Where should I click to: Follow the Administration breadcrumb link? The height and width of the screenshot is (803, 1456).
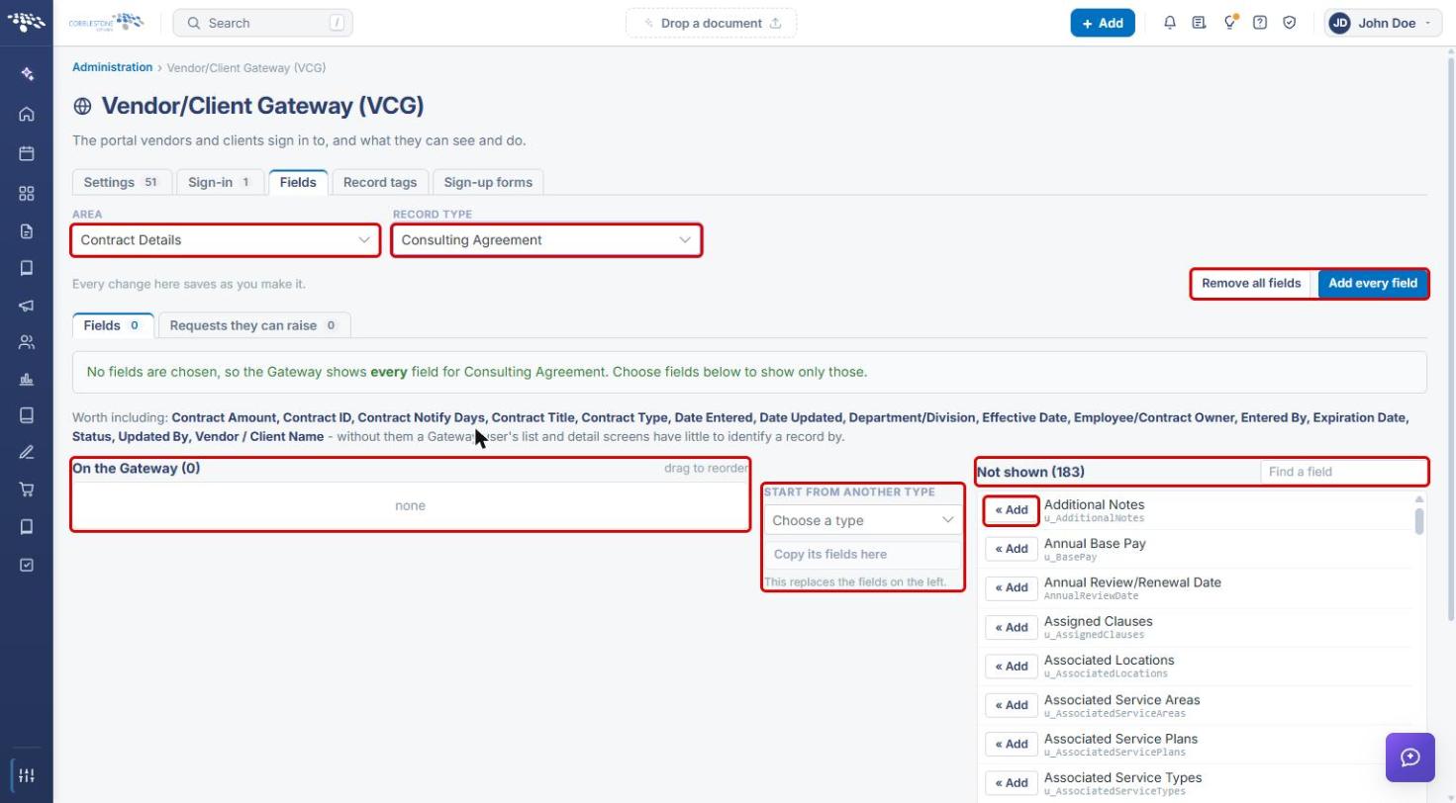tap(112, 67)
